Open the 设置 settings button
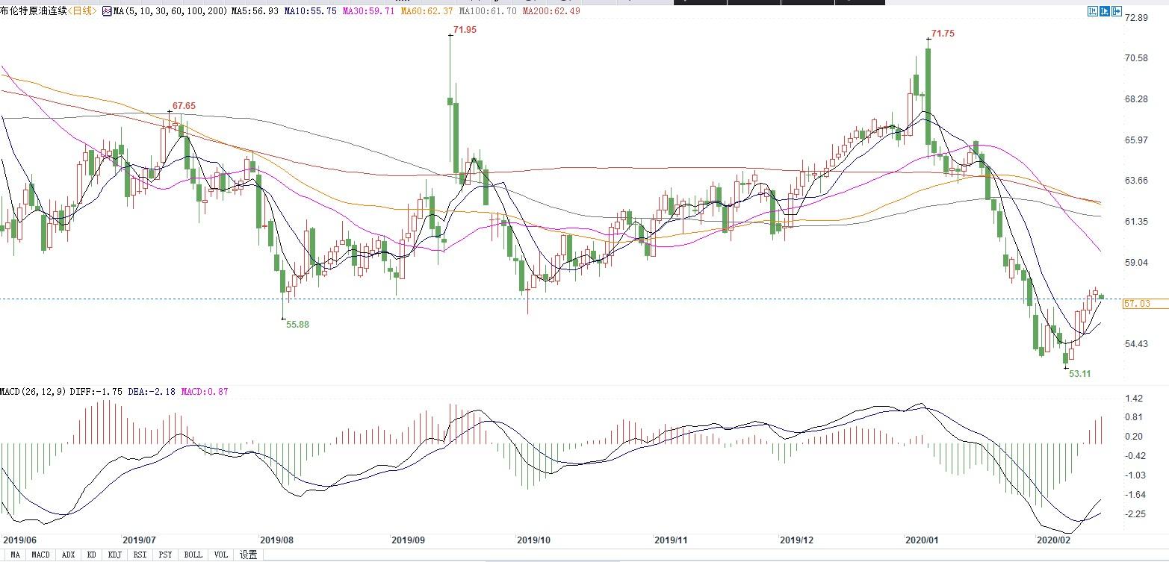 tap(248, 555)
